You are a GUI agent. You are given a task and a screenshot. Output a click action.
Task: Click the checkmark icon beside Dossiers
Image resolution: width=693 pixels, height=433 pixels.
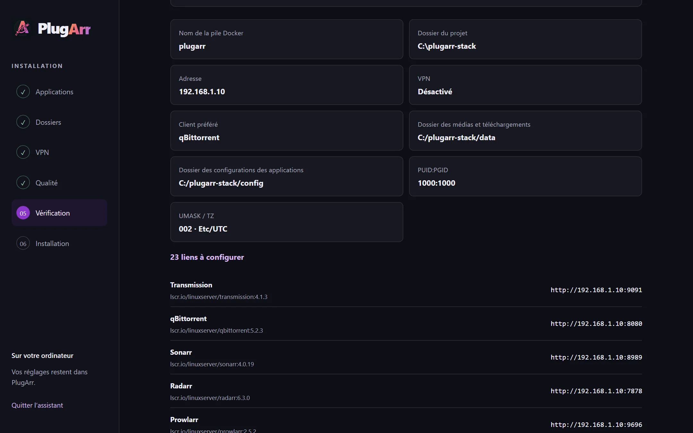pyautogui.click(x=23, y=122)
